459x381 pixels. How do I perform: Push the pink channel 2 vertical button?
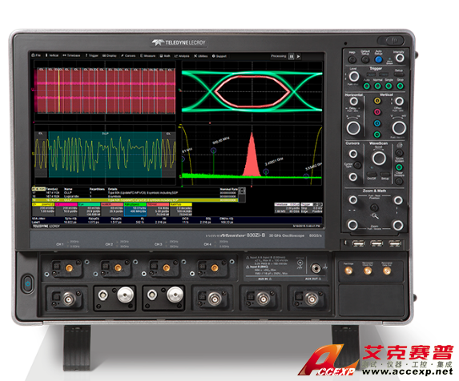click(x=377, y=112)
